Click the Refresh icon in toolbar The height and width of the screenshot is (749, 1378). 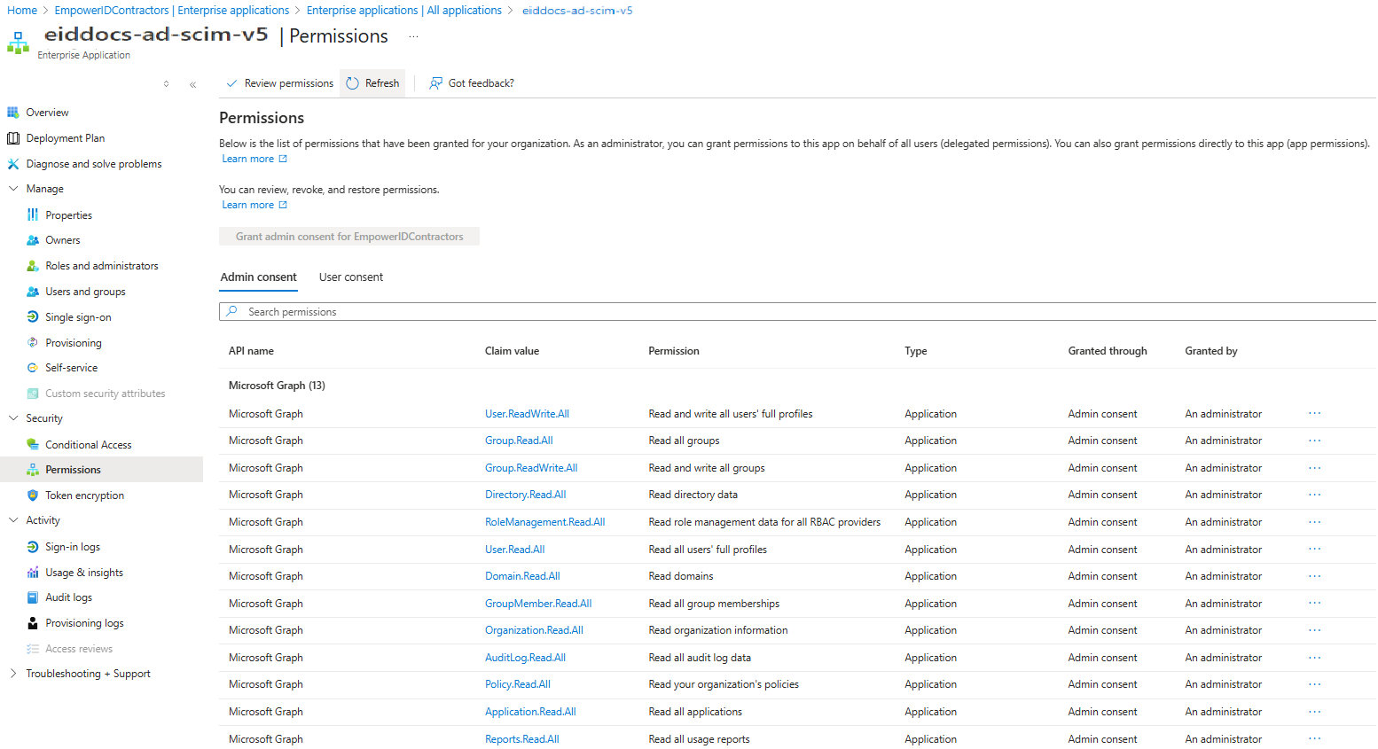coord(353,83)
